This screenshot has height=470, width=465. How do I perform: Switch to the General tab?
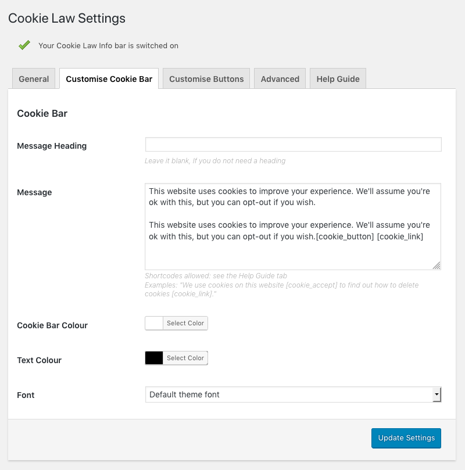[34, 79]
